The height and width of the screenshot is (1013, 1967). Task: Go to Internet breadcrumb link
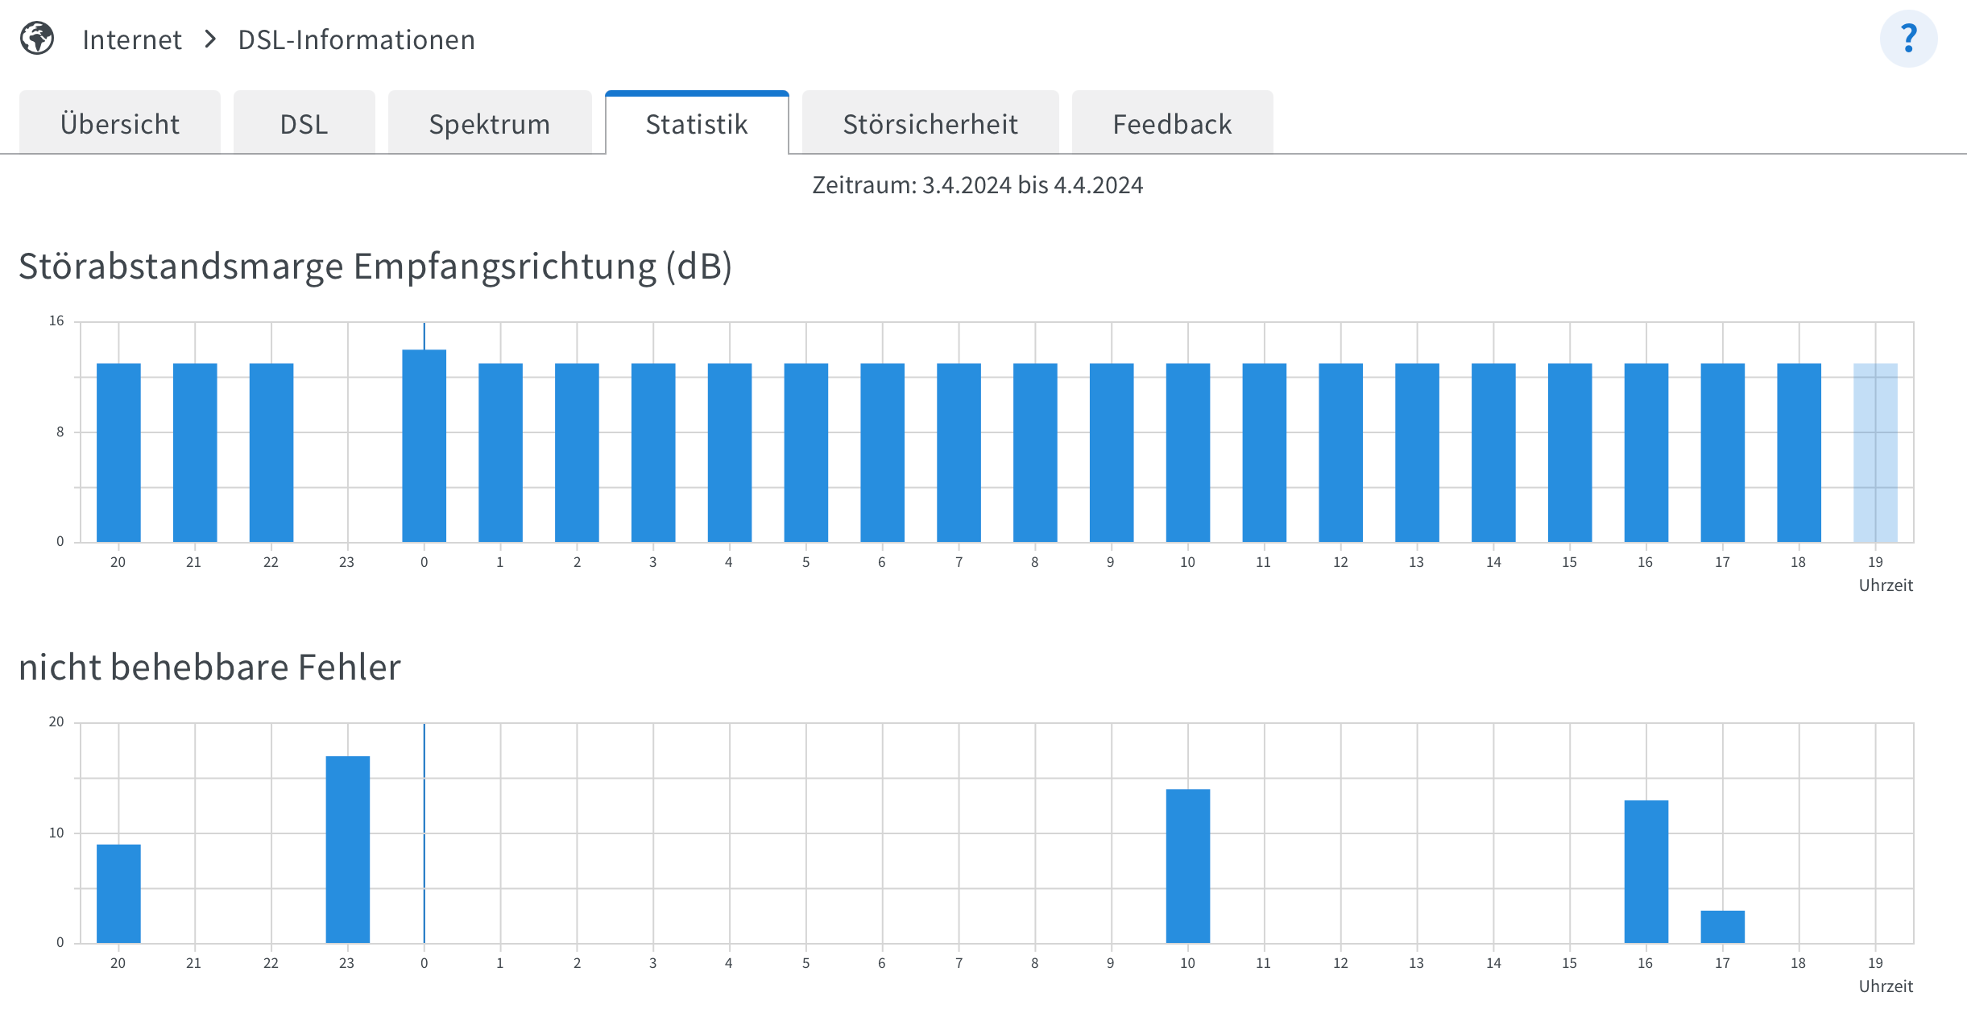coord(132,39)
